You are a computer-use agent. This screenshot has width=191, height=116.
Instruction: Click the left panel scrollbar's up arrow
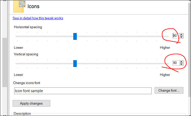[x=5, y=1]
